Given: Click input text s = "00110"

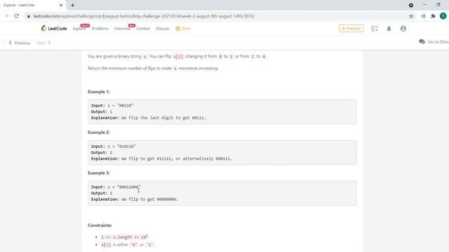Looking at the screenshot, I should coord(120,106).
